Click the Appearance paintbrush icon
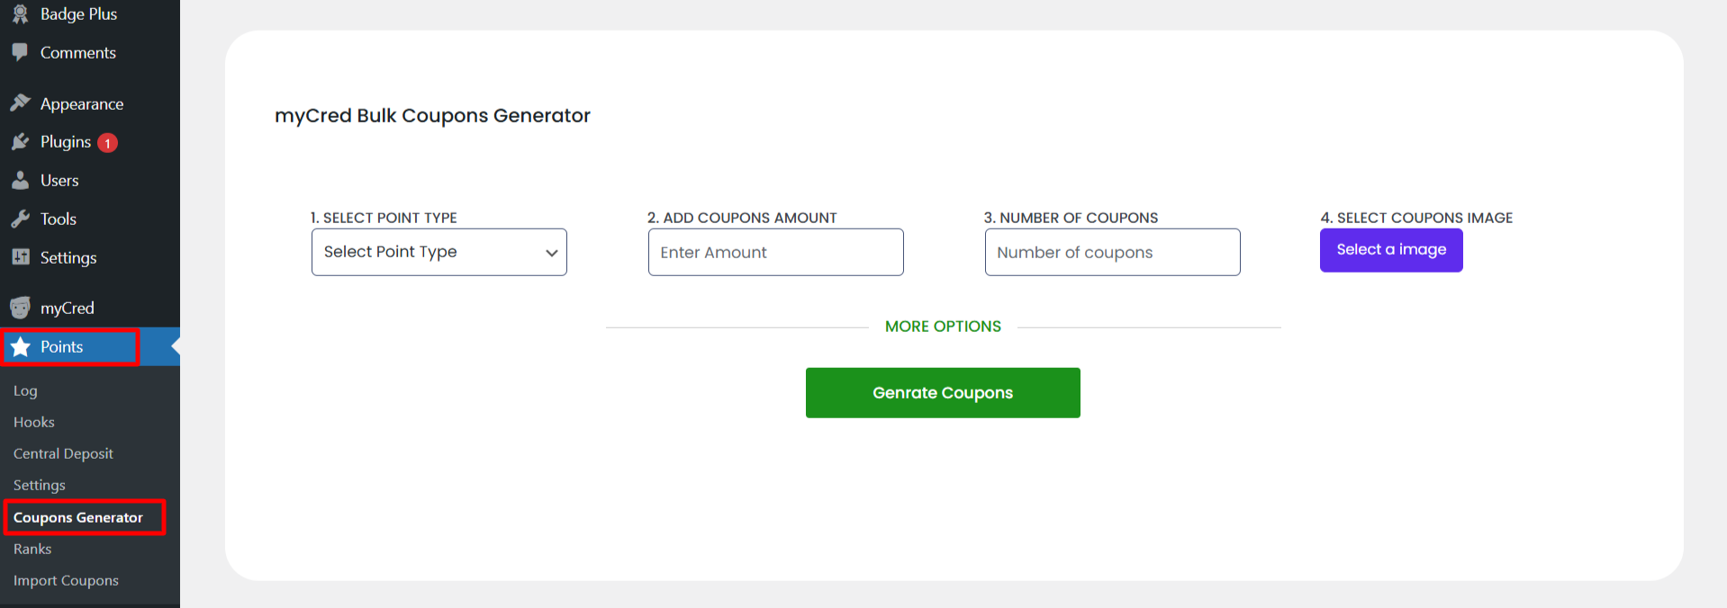1727x608 pixels. tap(20, 103)
